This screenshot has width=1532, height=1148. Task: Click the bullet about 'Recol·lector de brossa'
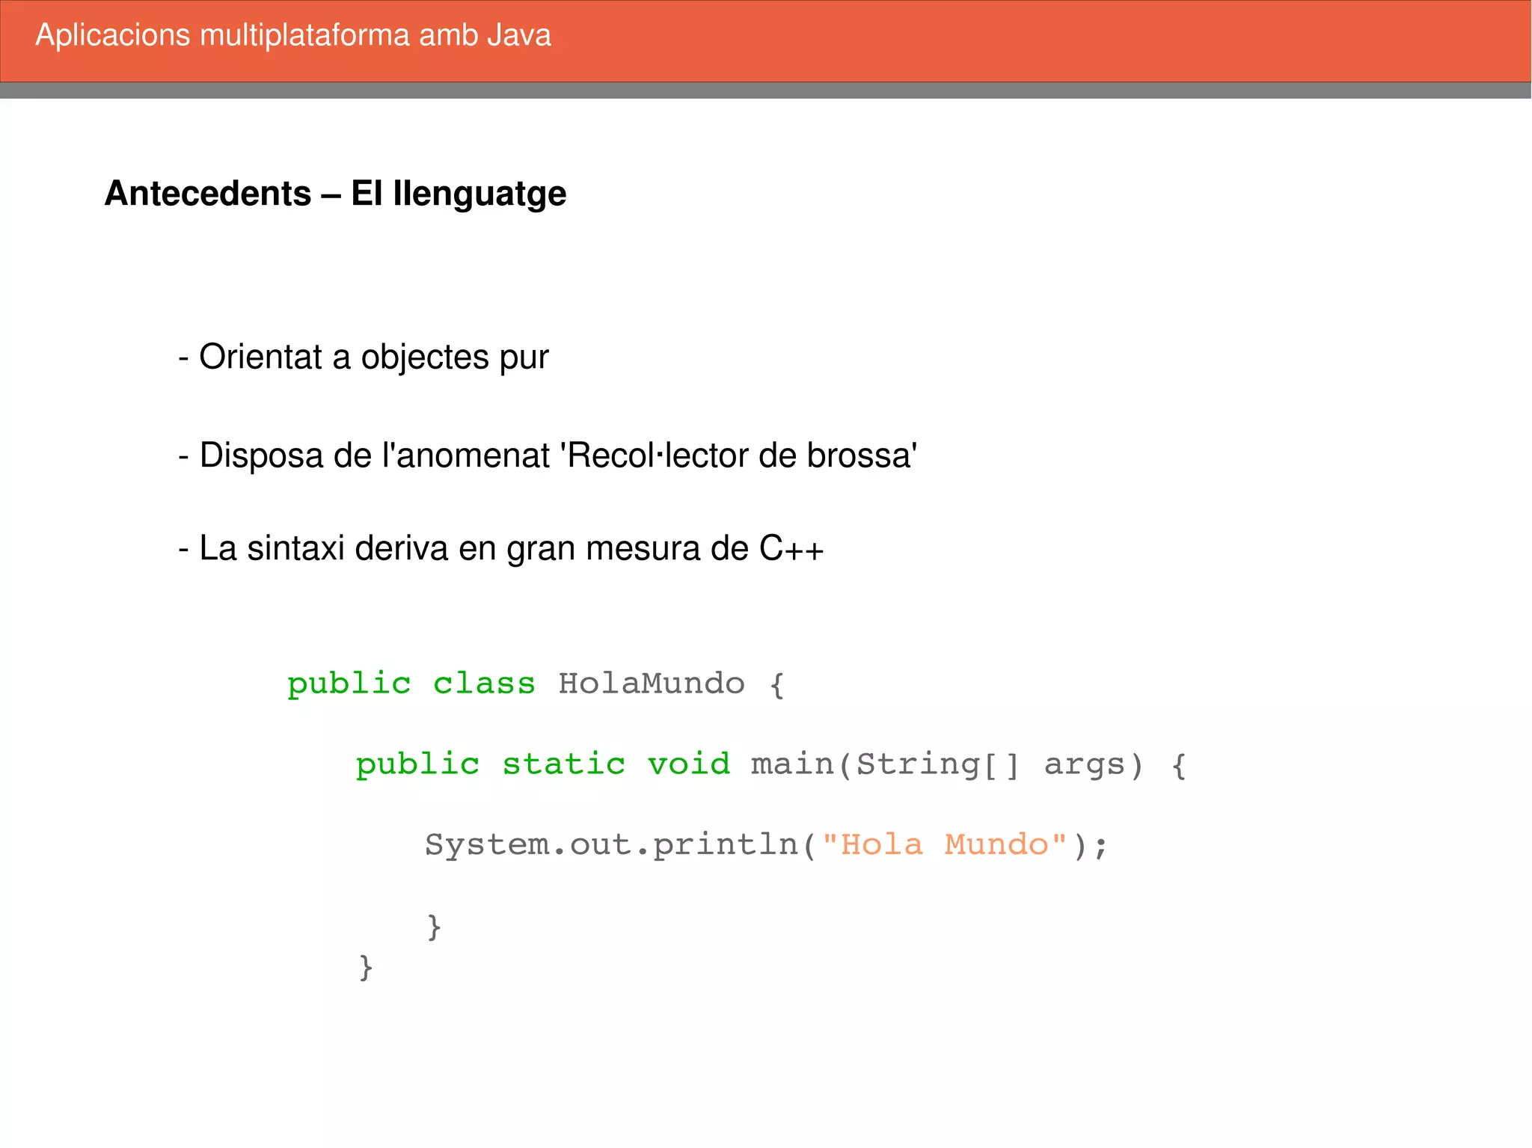click(548, 455)
